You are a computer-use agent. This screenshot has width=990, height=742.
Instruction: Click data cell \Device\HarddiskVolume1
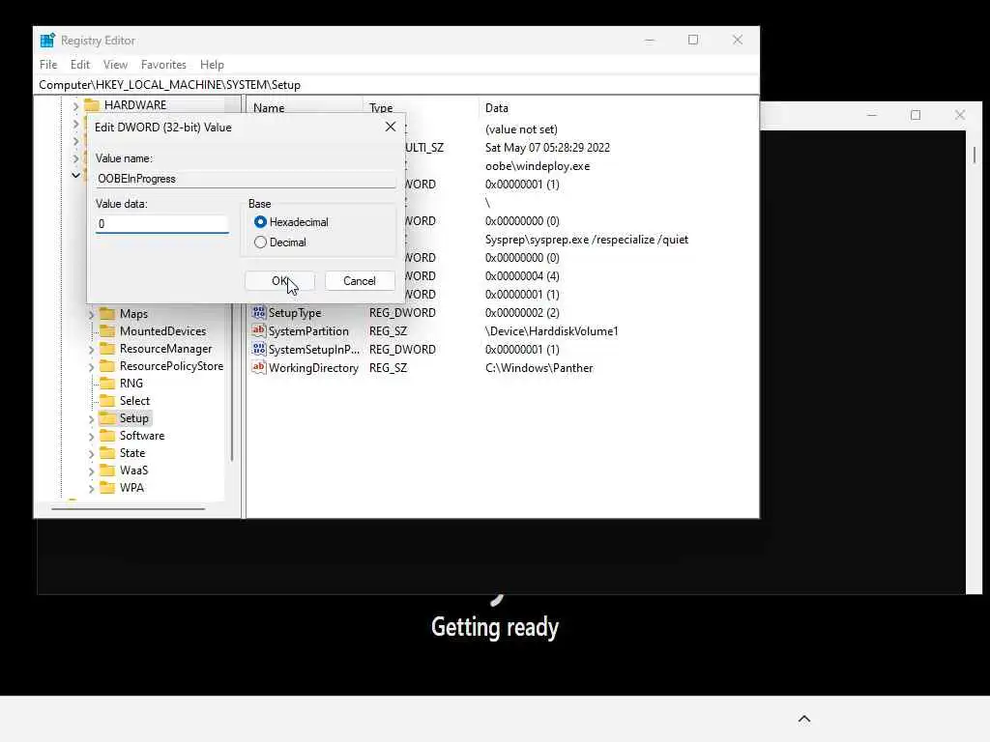552,331
